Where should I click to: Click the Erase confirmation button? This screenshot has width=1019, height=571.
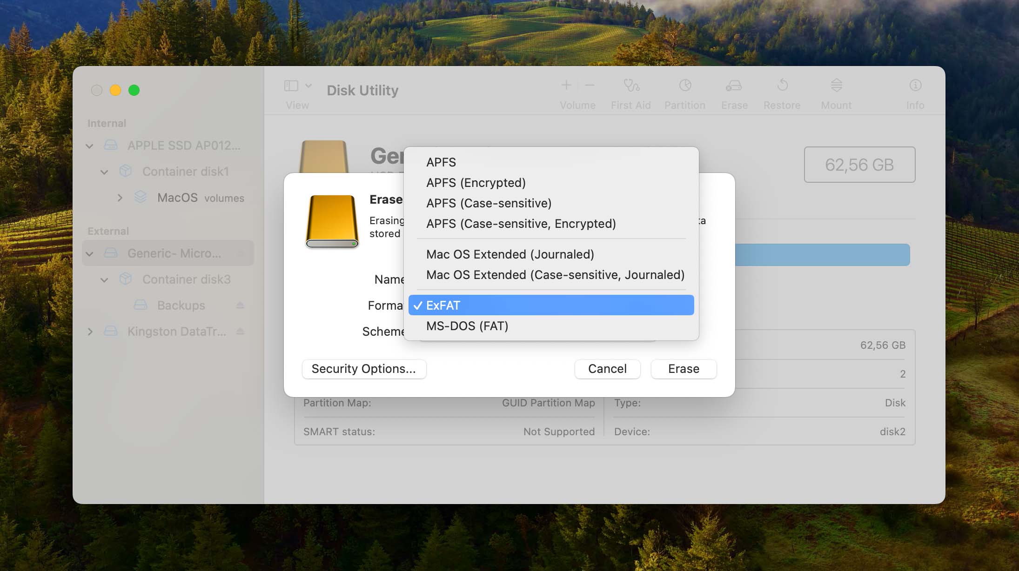coord(683,369)
